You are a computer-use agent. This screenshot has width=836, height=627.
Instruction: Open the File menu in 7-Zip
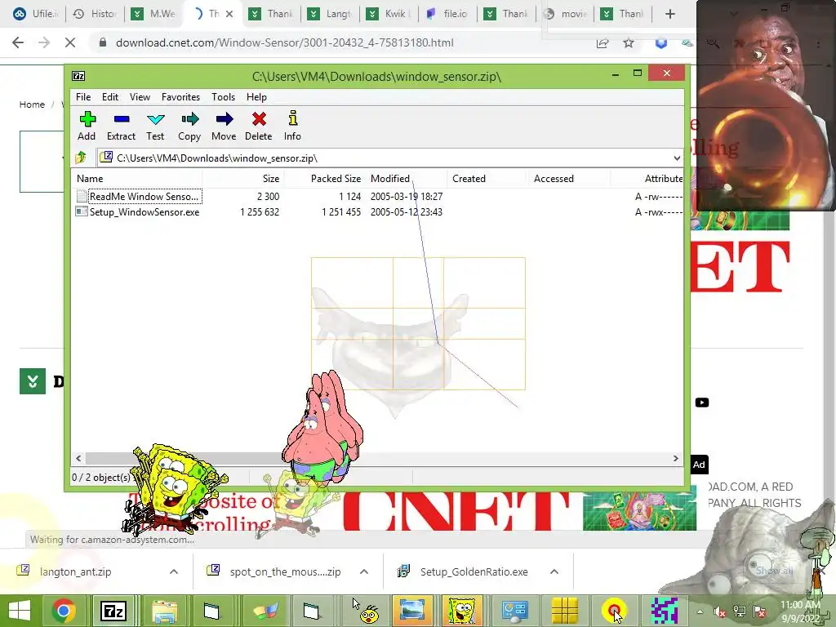click(x=83, y=97)
